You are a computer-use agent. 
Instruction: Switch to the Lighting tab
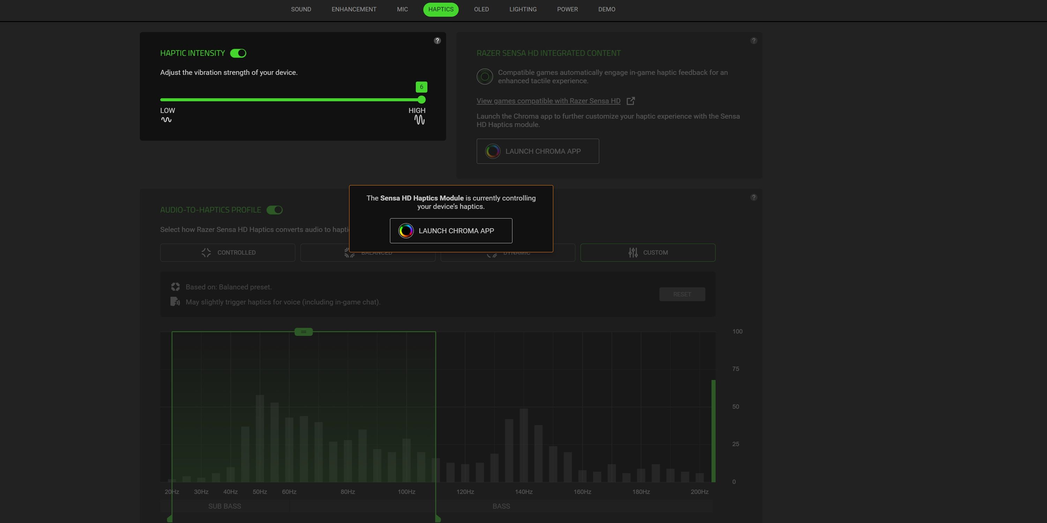[523, 9]
